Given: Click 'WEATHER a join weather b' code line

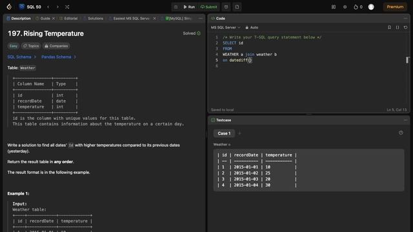Looking at the screenshot, I should coord(250,54).
